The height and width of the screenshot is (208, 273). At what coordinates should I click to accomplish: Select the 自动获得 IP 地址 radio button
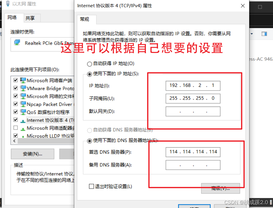pyautogui.click(x=89, y=64)
